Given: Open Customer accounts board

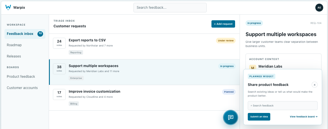Looking at the screenshot, I should pos(22,88).
